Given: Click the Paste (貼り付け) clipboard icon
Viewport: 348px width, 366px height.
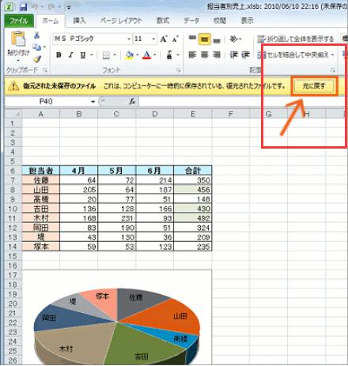Looking at the screenshot, I should pyautogui.click(x=18, y=39).
